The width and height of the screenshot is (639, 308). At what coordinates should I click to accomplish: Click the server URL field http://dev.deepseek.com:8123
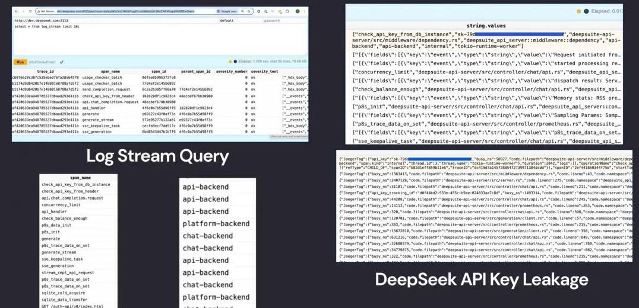116,20
